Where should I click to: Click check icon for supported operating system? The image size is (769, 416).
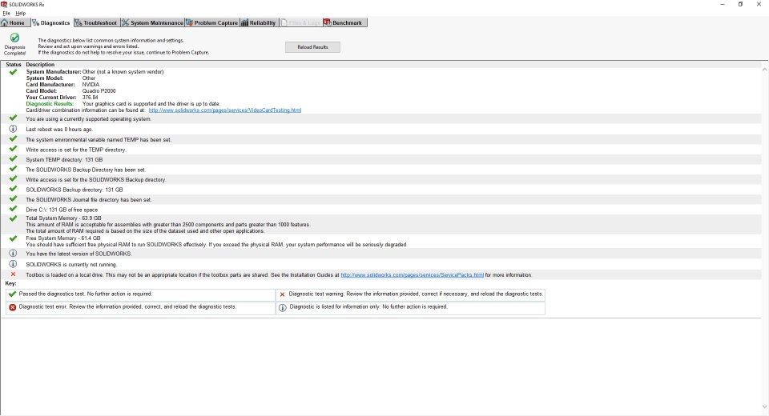pos(14,118)
